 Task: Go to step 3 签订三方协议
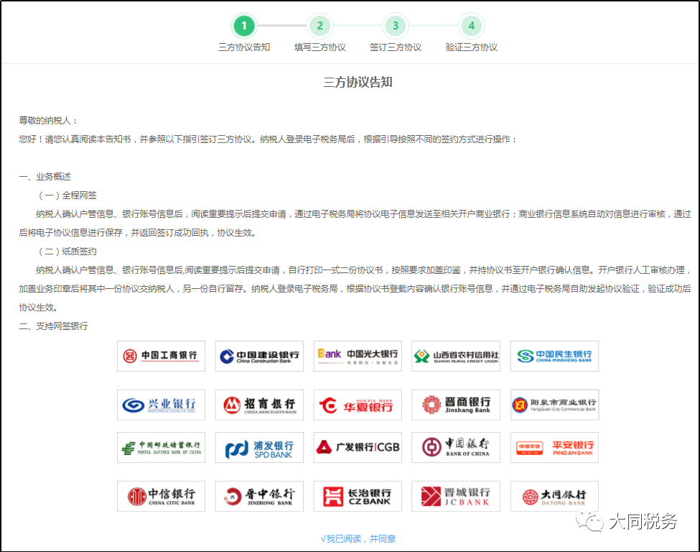(396, 26)
